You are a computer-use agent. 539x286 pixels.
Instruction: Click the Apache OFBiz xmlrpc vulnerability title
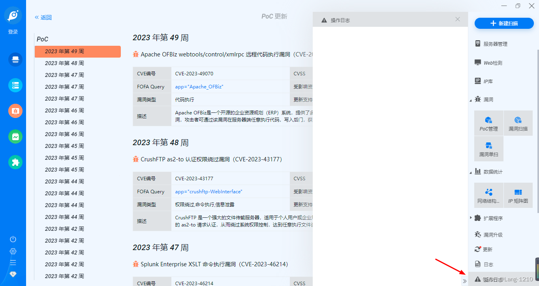[227, 54]
